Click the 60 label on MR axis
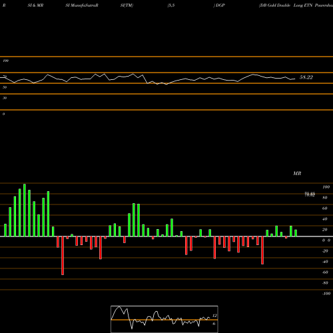Screen dimensions: 333x333 click(x=325, y=208)
